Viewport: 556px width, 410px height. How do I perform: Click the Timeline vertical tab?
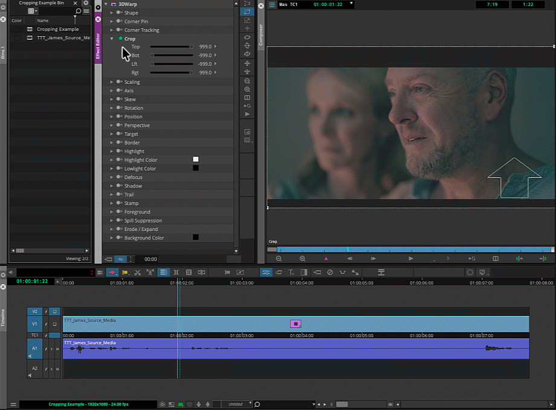[3, 317]
